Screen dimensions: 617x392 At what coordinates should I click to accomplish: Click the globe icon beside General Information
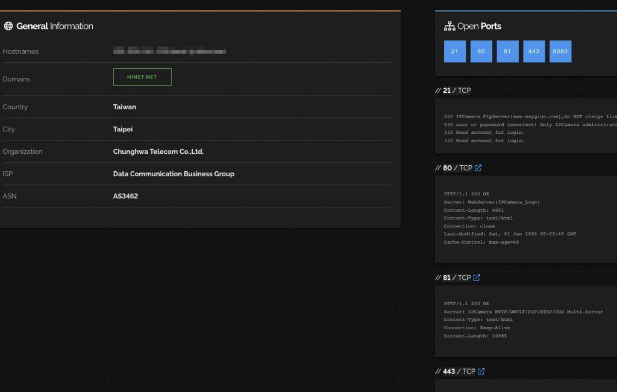(8, 26)
